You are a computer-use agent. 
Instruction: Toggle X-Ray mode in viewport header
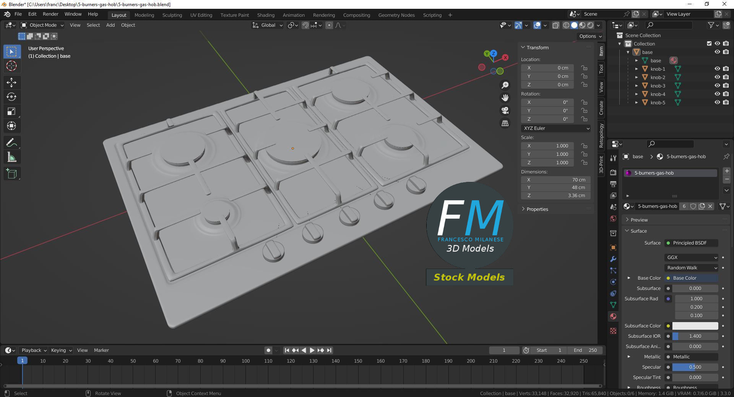556,25
